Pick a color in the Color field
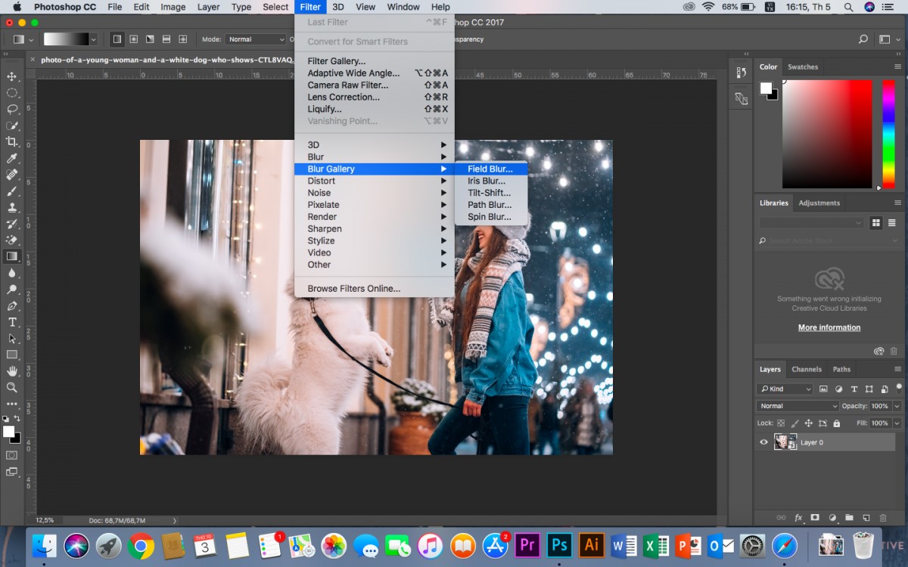The image size is (908, 567). click(x=827, y=135)
